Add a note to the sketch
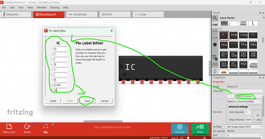The height and width of the screenshot is (139, 265). point(9,129)
